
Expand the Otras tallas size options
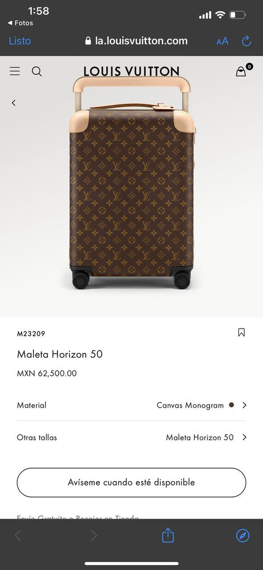click(131, 437)
